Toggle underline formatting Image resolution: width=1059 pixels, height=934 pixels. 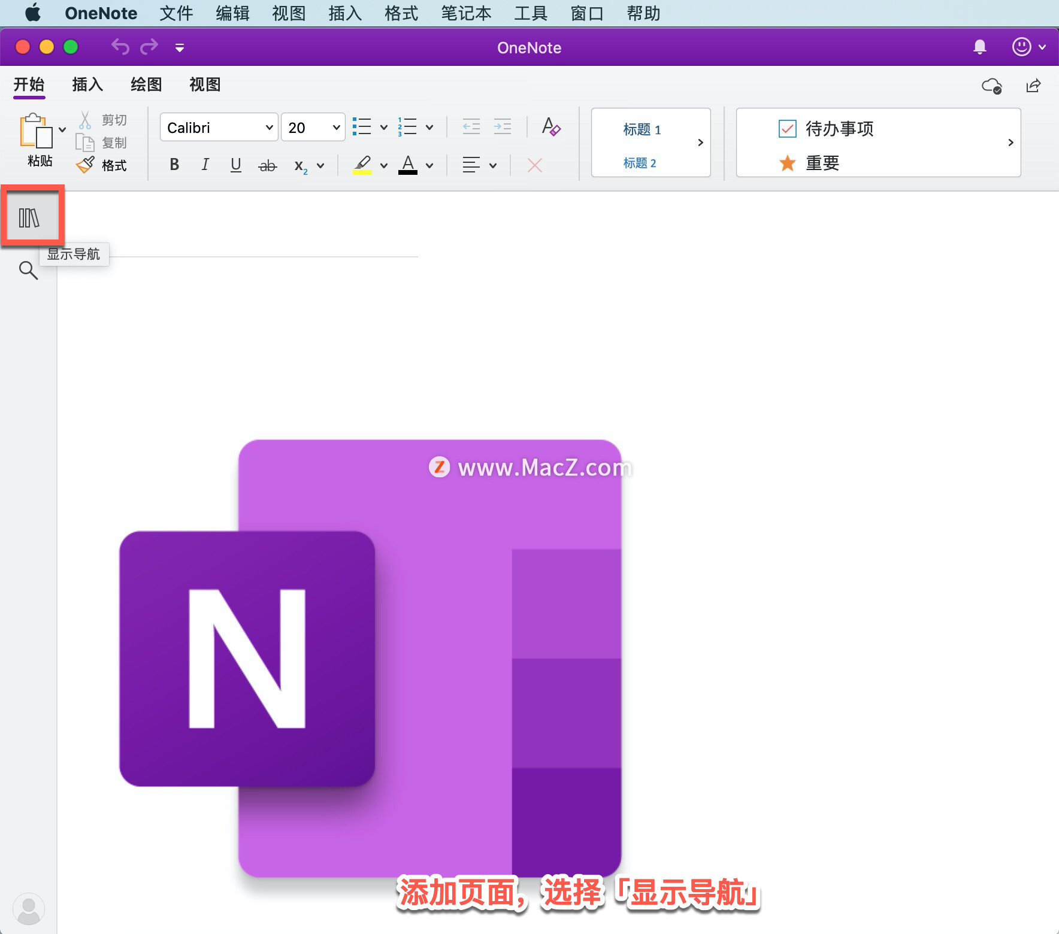(x=236, y=165)
